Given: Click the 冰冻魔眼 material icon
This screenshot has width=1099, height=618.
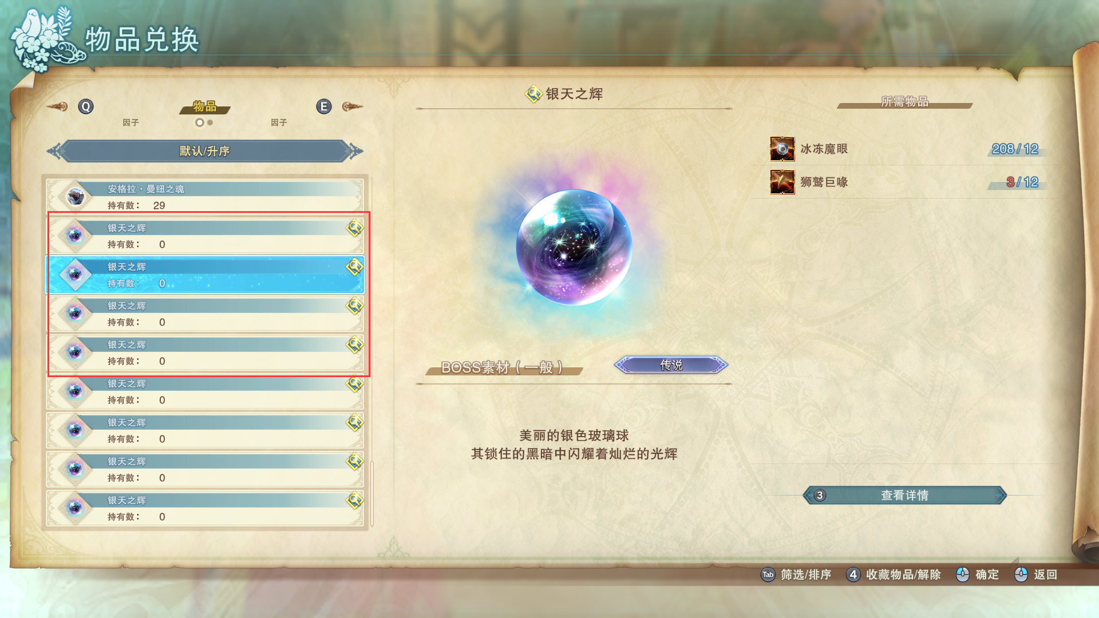Looking at the screenshot, I should [x=782, y=149].
